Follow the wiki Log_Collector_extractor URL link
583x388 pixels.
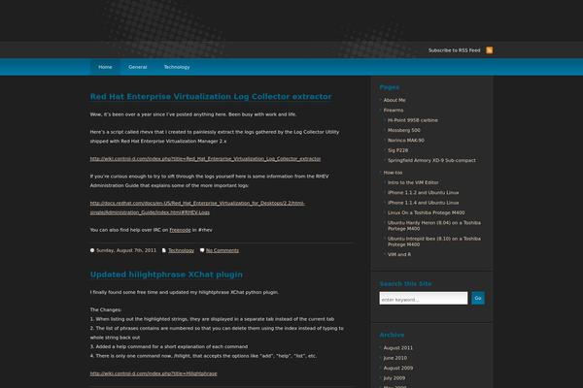click(x=205, y=159)
